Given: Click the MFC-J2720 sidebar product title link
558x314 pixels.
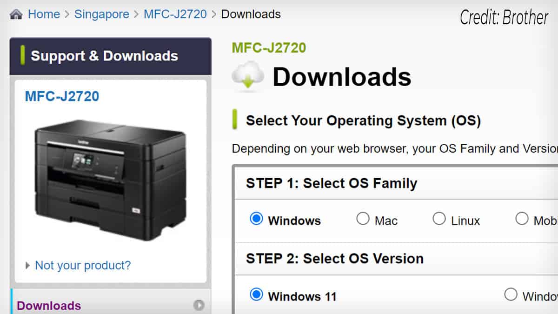Looking at the screenshot, I should pos(62,96).
